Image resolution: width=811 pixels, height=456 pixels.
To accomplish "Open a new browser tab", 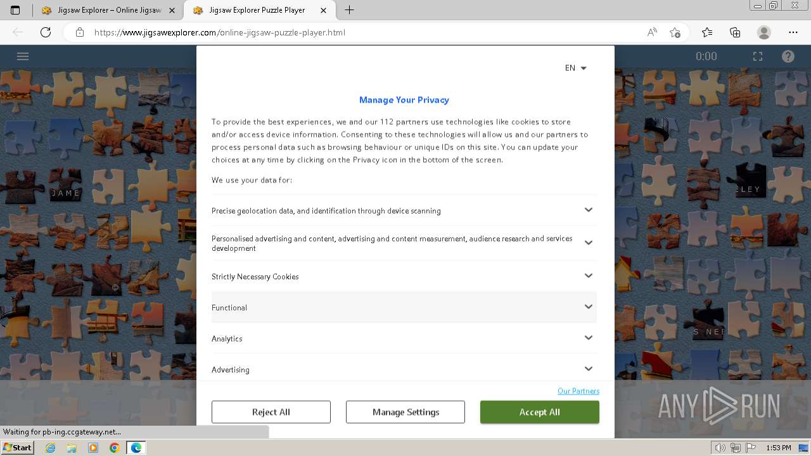I will click(349, 10).
